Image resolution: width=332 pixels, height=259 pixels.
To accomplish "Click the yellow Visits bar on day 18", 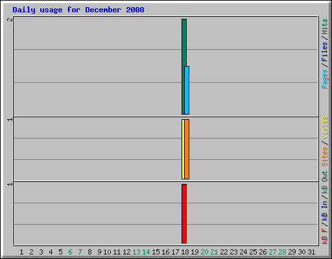I will (x=183, y=149).
